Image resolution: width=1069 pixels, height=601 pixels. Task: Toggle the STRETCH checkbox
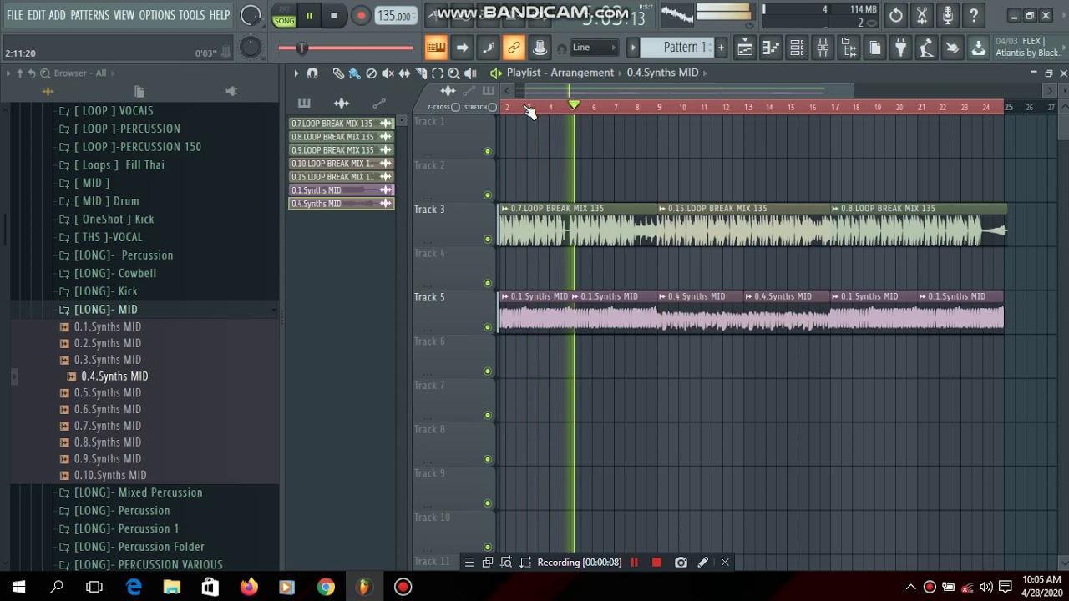492,108
